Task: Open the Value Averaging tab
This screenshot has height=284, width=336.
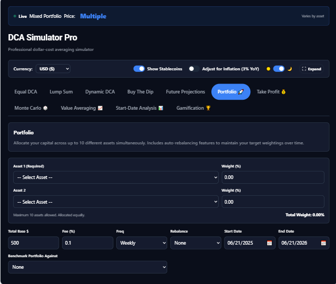Action: 82,108
